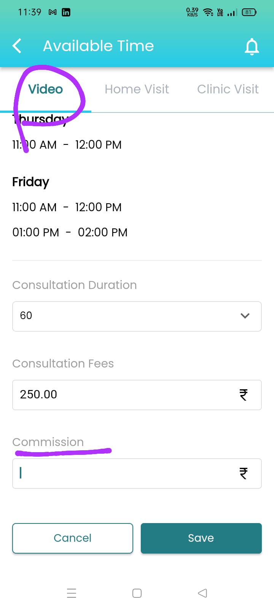Viewport: 274px width, 610px height.
Task: Tap the battery indicator in status bar
Action: [249, 12]
